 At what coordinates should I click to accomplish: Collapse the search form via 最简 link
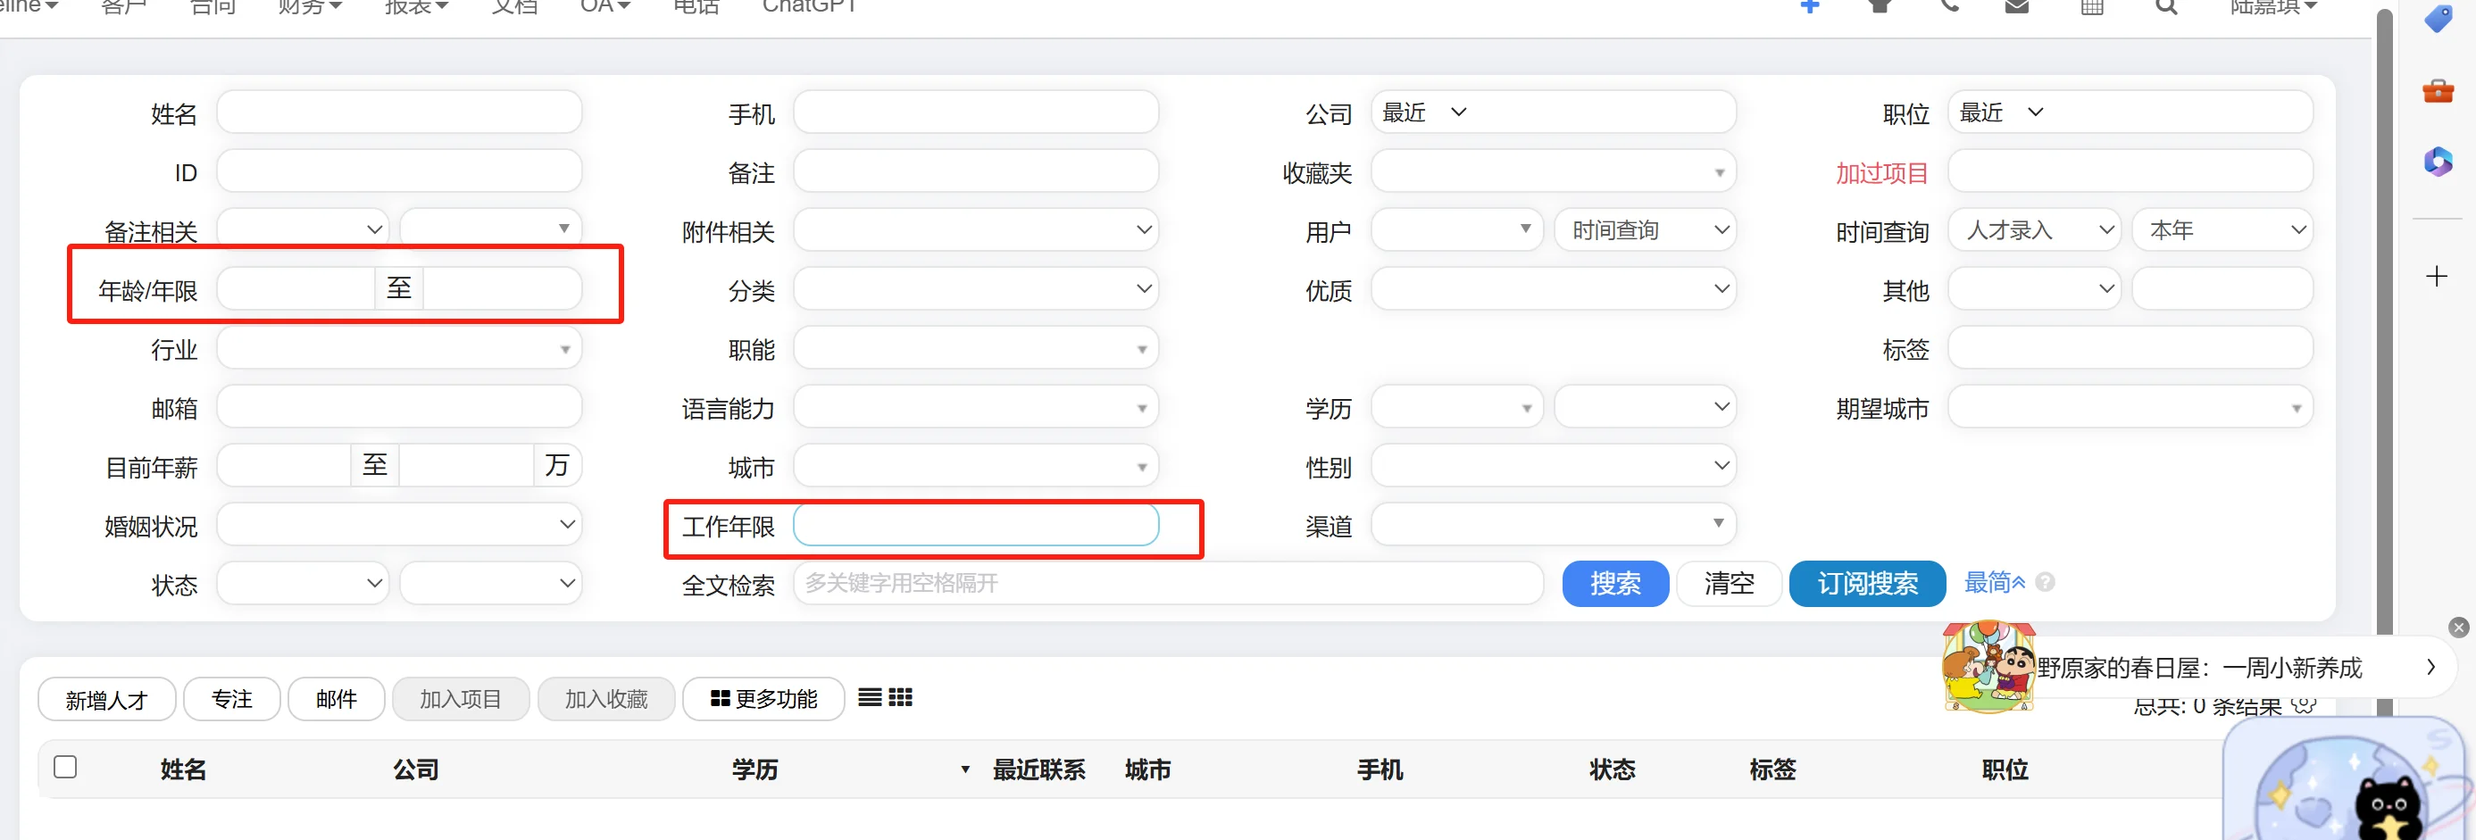[1989, 582]
